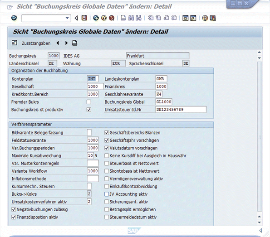Enable Skontobasis ist Nettowert checkbox
The height and width of the screenshot is (237, 270).
(x=107, y=171)
